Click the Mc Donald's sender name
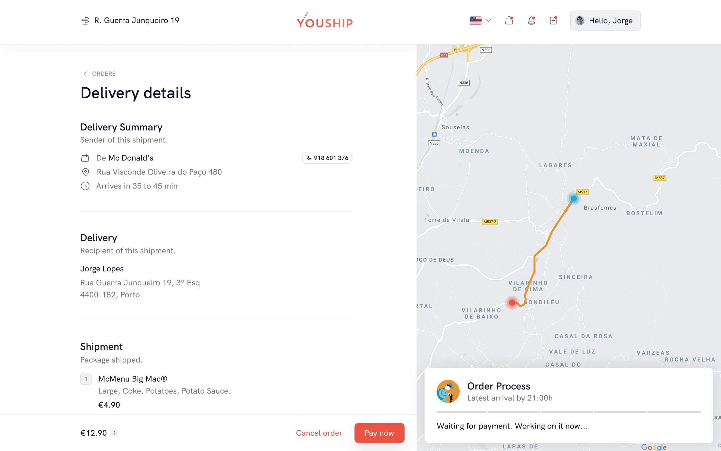Screen dimensions: 721x451 pyautogui.click(x=131, y=158)
